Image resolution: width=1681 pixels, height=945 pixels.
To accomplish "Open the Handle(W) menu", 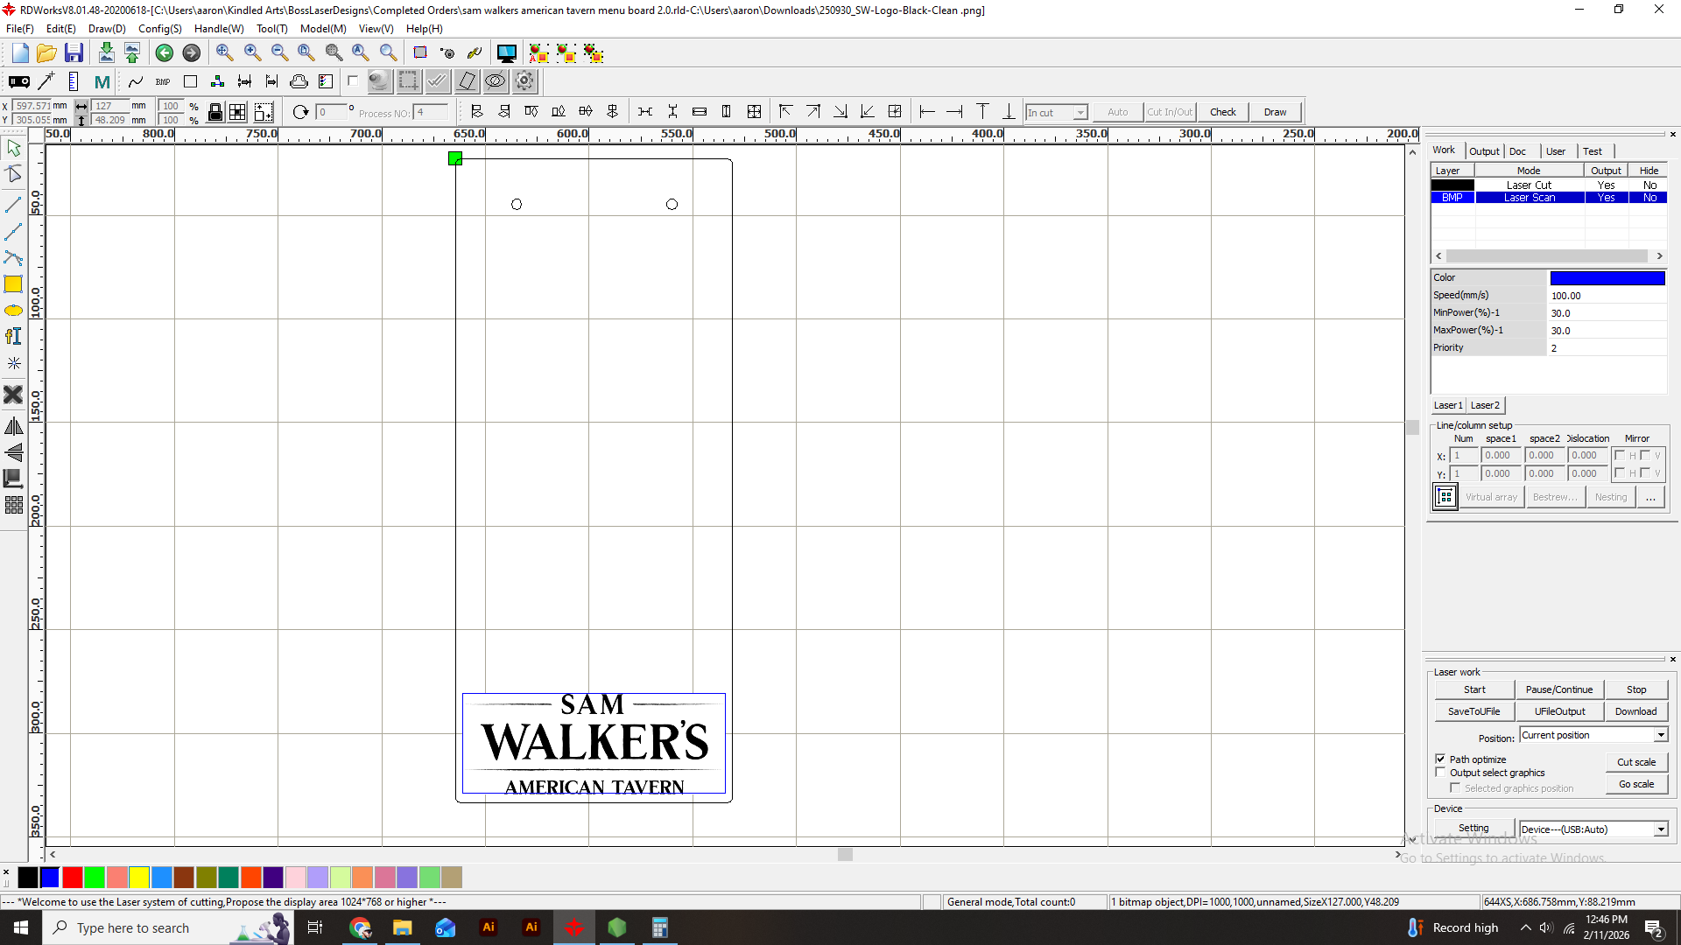I will coord(218,29).
